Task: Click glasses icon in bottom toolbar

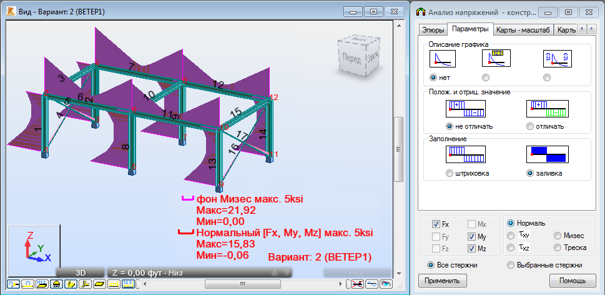Action: [372, 284]
